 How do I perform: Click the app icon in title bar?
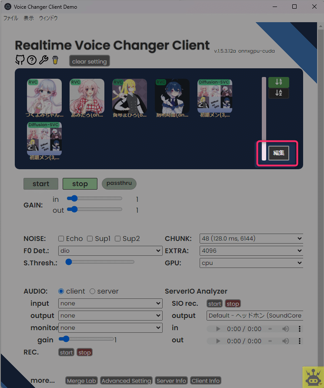(8, 7)
